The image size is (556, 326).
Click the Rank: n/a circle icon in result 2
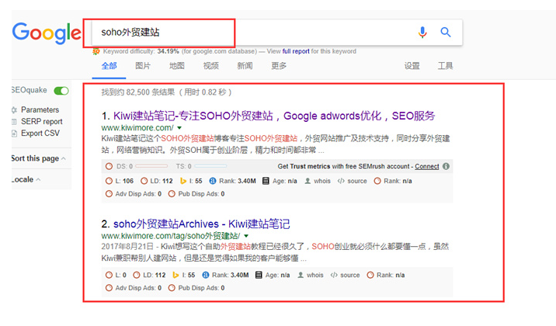click(x=370, y=275)
